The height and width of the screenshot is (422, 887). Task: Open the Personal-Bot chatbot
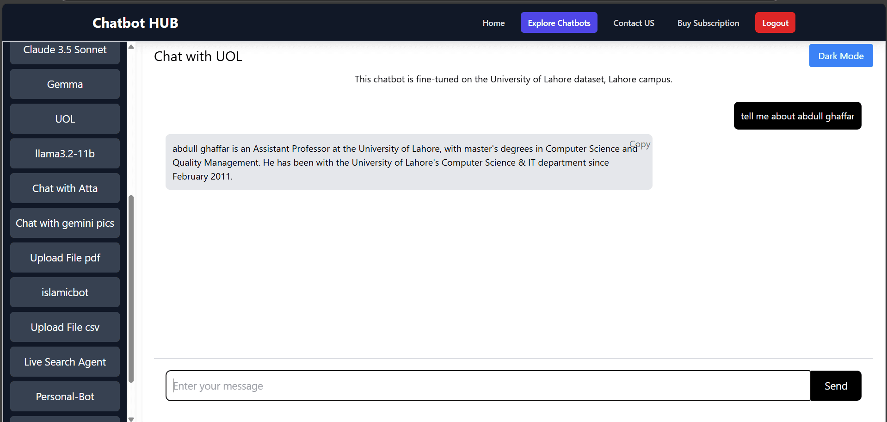pyautogui.click(x=65, y=397)
